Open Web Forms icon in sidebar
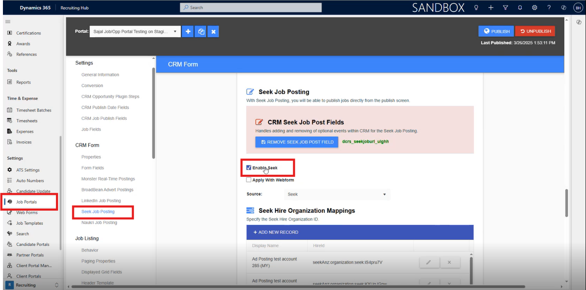The width and height of the screenshot is (586, 290). (x=10, y=212)
